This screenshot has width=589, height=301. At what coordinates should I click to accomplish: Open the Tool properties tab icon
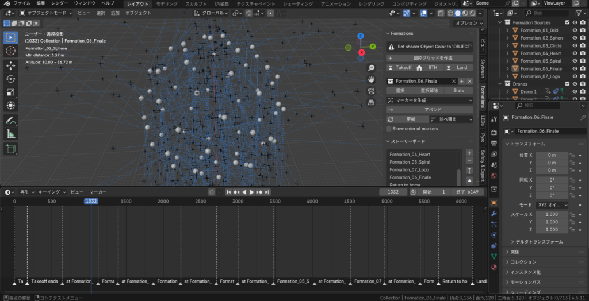click(494, 119)
